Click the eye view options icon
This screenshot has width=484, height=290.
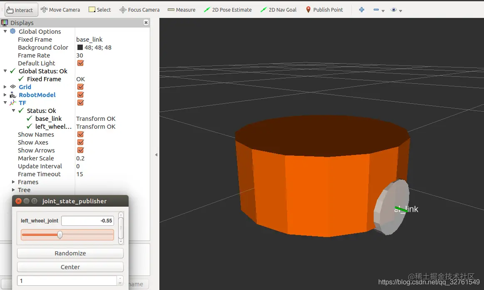point(394,10)
